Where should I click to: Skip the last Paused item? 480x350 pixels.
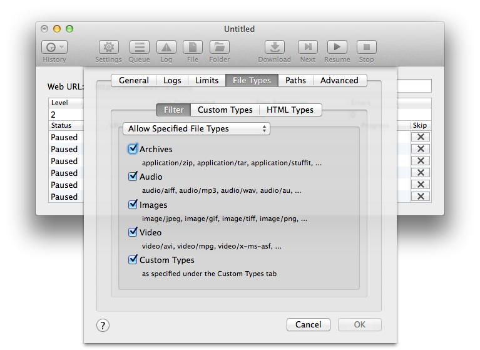[x=421, y=196]
